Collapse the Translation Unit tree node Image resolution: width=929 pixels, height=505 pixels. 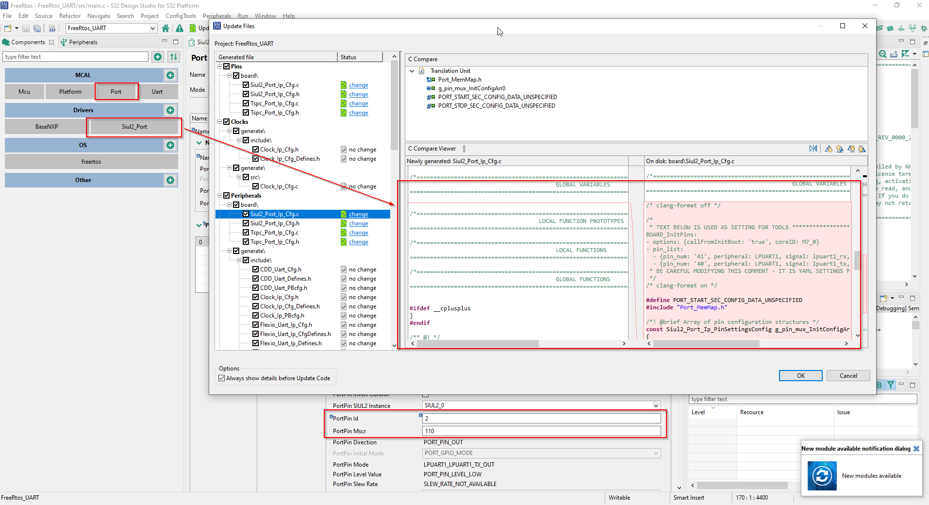(x=412, y=71)
